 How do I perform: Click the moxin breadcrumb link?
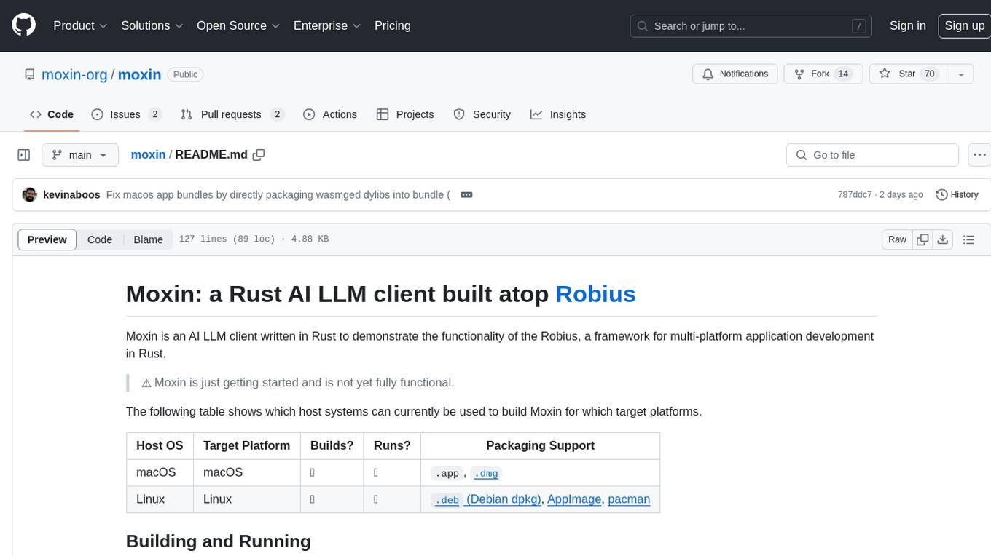click(148, 154)
